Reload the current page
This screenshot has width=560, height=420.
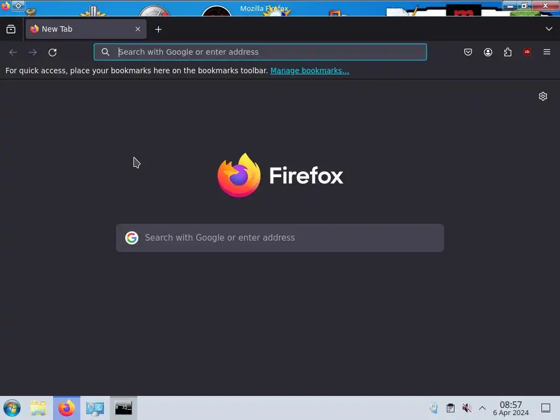52,52
